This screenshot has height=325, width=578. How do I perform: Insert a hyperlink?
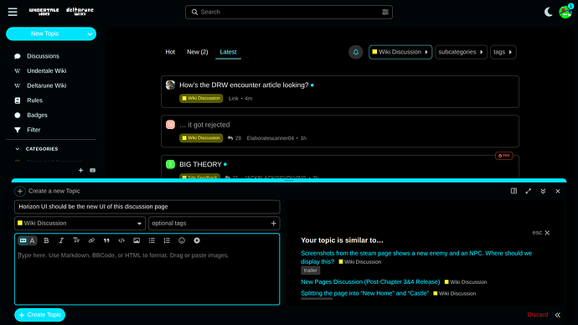click(91, 240)
